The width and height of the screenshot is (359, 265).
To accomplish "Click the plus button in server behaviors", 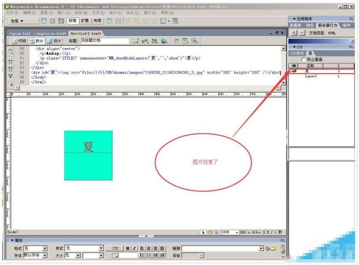I will click(294, 33).
